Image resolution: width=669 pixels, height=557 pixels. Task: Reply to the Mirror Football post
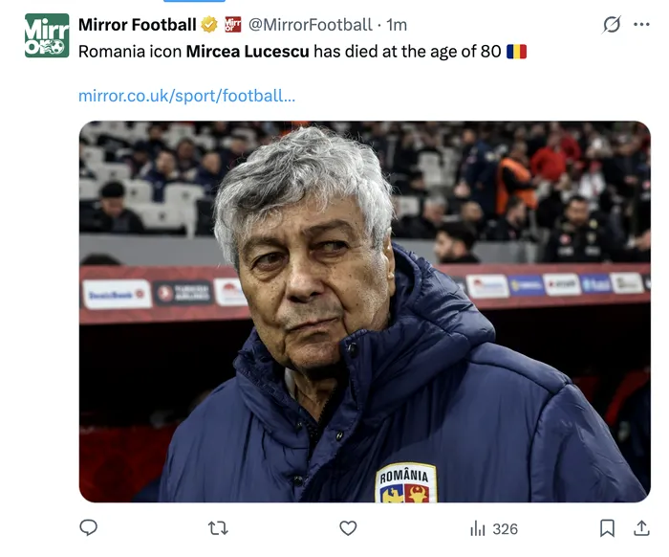(88, 528)
